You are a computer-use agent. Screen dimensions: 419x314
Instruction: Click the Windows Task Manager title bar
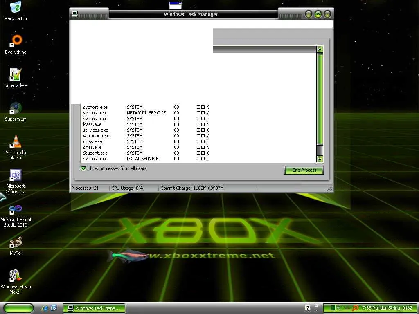click(x=191, y=14)
